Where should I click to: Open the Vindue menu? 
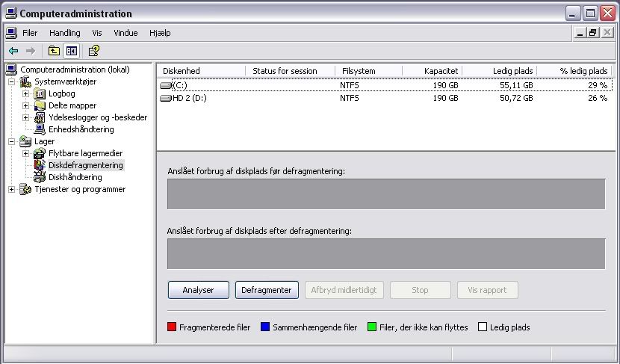pyautogui.click(x=125, y=33)
